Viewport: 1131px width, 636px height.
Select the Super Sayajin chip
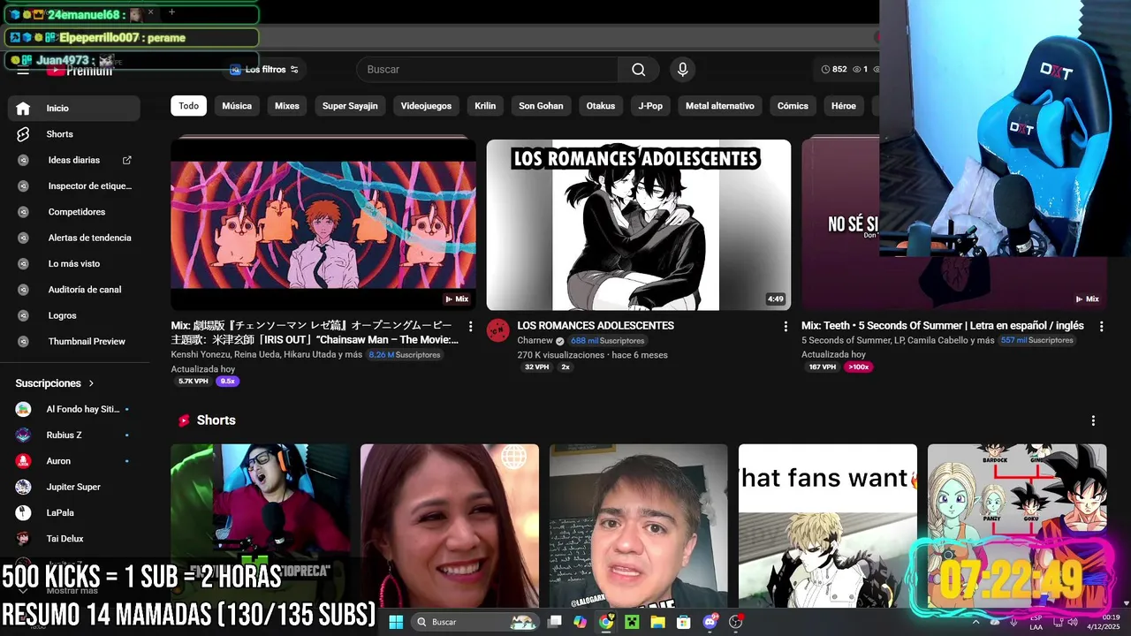[x=350, y=106]
